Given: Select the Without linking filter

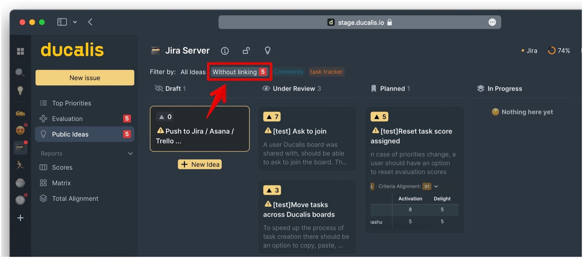Looking at the screenshot, I should point(239,72).
